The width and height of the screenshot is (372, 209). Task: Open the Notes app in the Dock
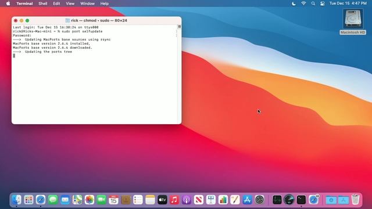[x=150, y=200]
